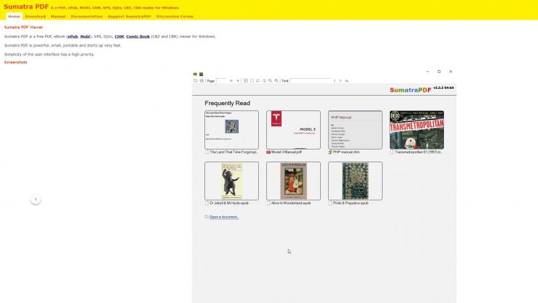
Task: Click the zoom in magnifier icon
Action: 276,81
